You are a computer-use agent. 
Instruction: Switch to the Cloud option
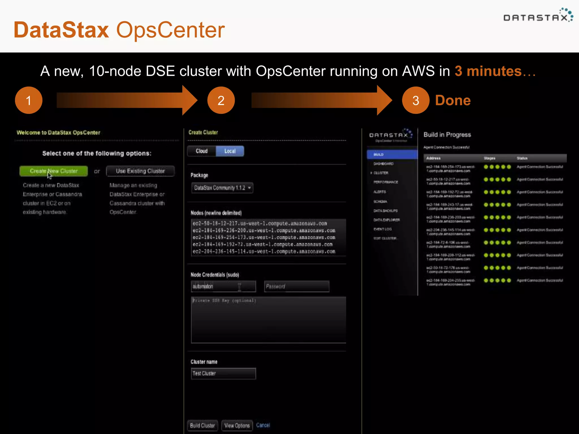[x=202, y=151]
